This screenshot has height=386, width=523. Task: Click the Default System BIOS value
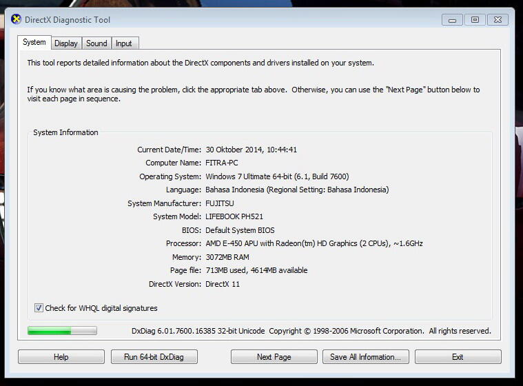tap(240, 230)
